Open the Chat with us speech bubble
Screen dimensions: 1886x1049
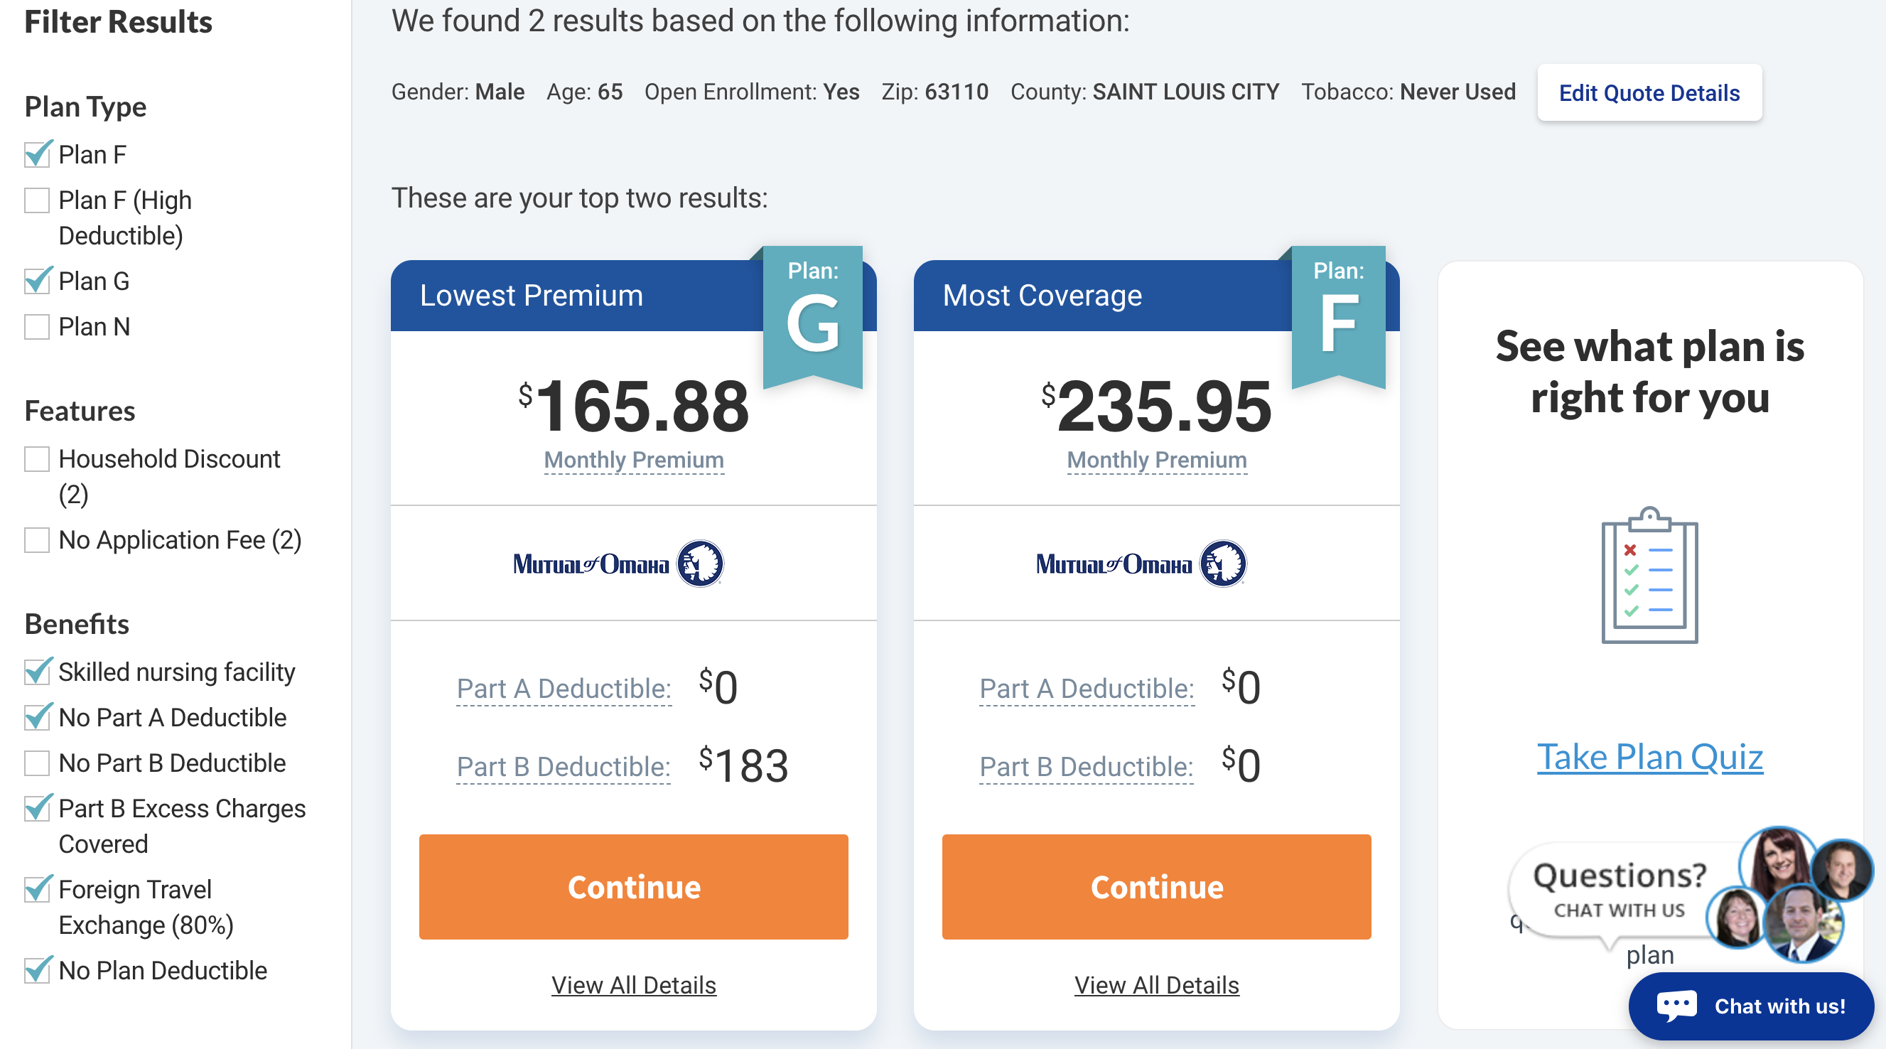tap(1750, 1006)
